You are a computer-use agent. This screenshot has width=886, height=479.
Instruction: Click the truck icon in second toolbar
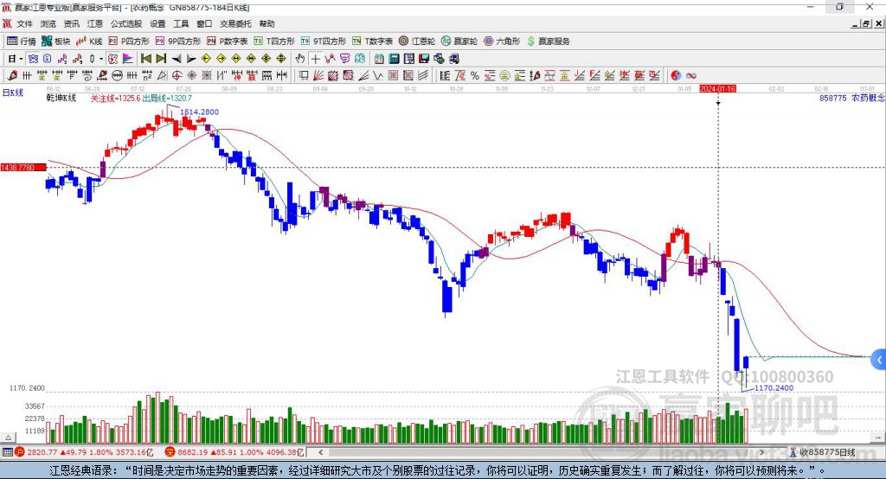(x=453, y=59)
